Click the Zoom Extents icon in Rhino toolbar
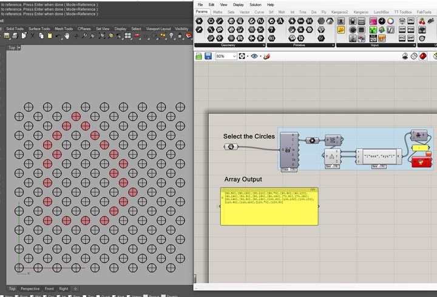Screen dimensions: 437x297 (x=102, y=36)
